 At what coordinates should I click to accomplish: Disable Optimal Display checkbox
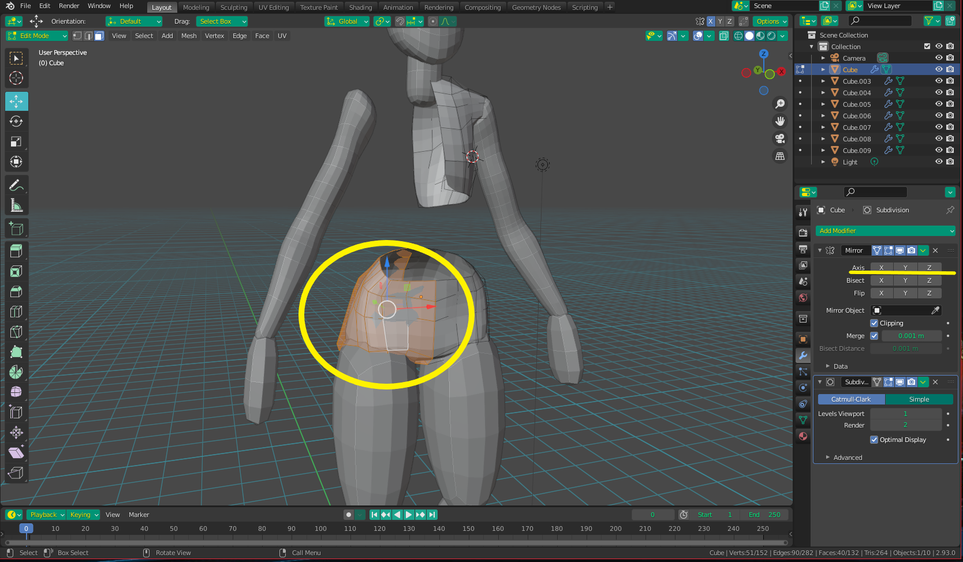(874, 440)
